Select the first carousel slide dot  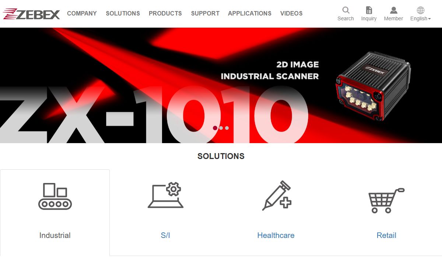[215, 128]
